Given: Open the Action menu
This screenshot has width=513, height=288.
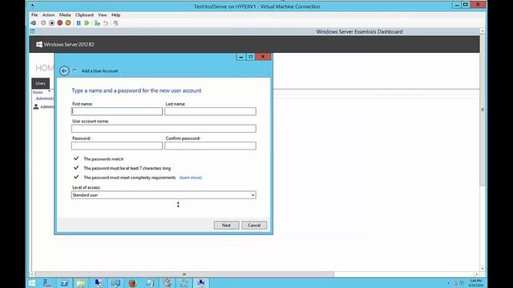Looking at the screenshot, I should [x=48, y=15].
